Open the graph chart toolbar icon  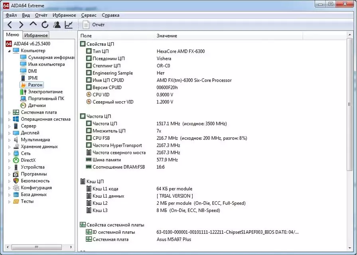coord(69,25)
